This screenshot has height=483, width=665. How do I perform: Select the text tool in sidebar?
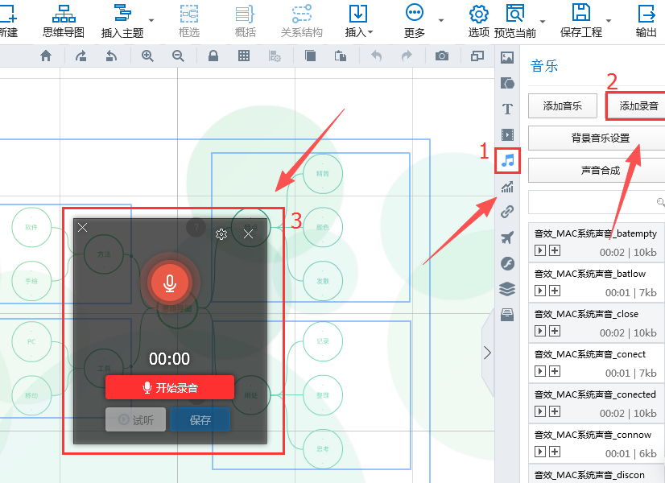[507, 109]
